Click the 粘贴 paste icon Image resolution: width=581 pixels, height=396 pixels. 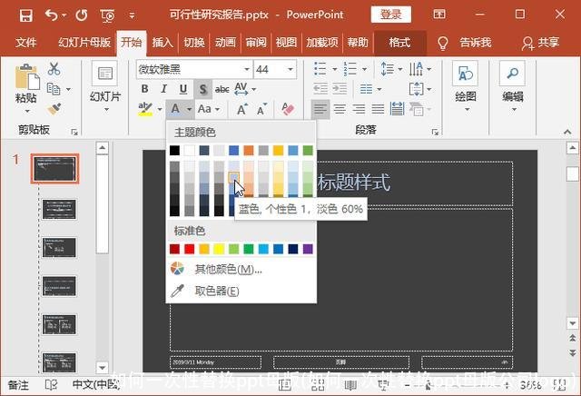pos(27,77)
